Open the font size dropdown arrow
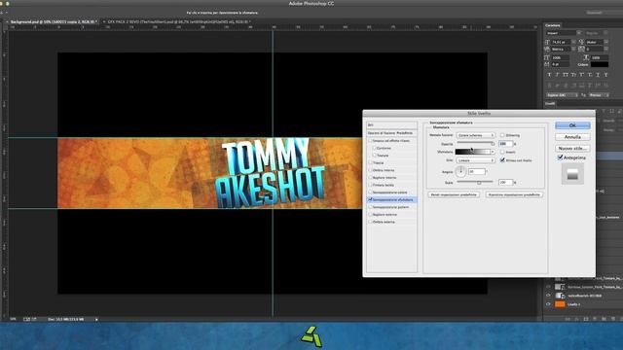623x350 pixels. pos(573,42)
